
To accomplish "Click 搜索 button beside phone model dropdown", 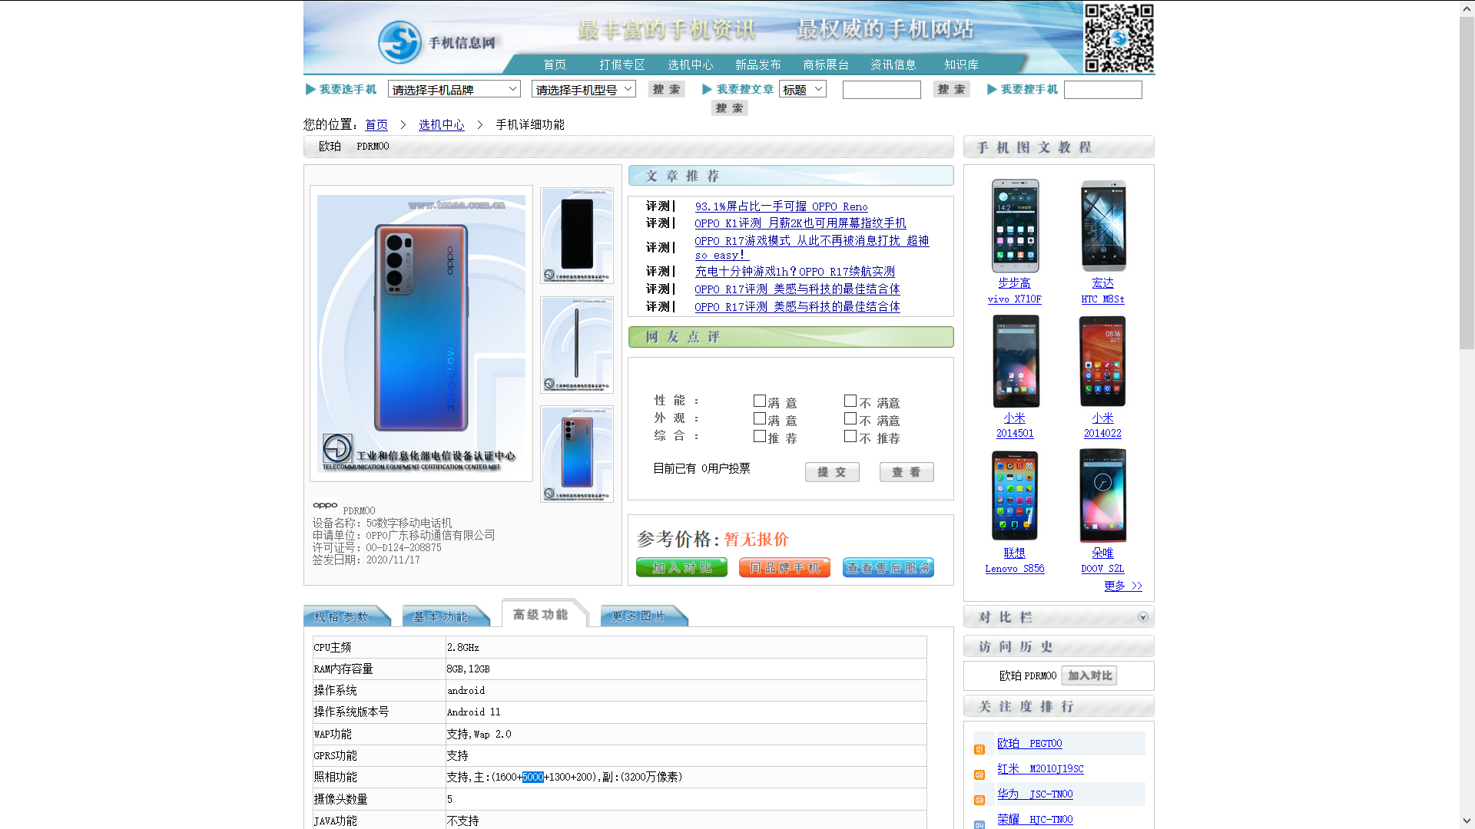I will pyautogui.click(x=667, y=89).
